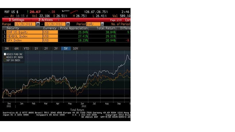The width and height of the screenshot is (235, 132).
Task: Expand the Actions menu arrow
Action: (59, 20)
